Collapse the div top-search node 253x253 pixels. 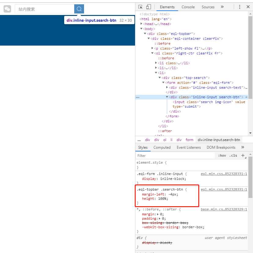pyautogui.click(x=160, y=77)
